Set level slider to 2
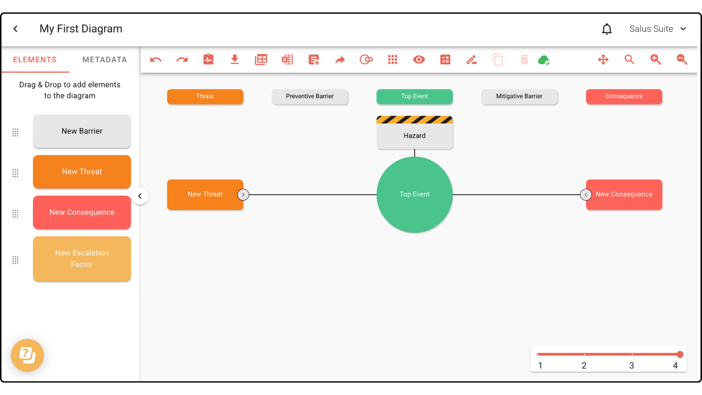Viewport: 702px width, 395px height. pyautogui.click(x=584, y=354)
